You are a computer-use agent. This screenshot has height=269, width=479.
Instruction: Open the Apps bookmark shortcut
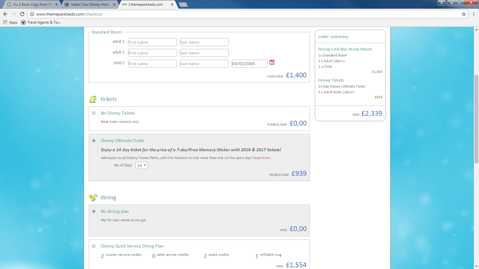10,22
